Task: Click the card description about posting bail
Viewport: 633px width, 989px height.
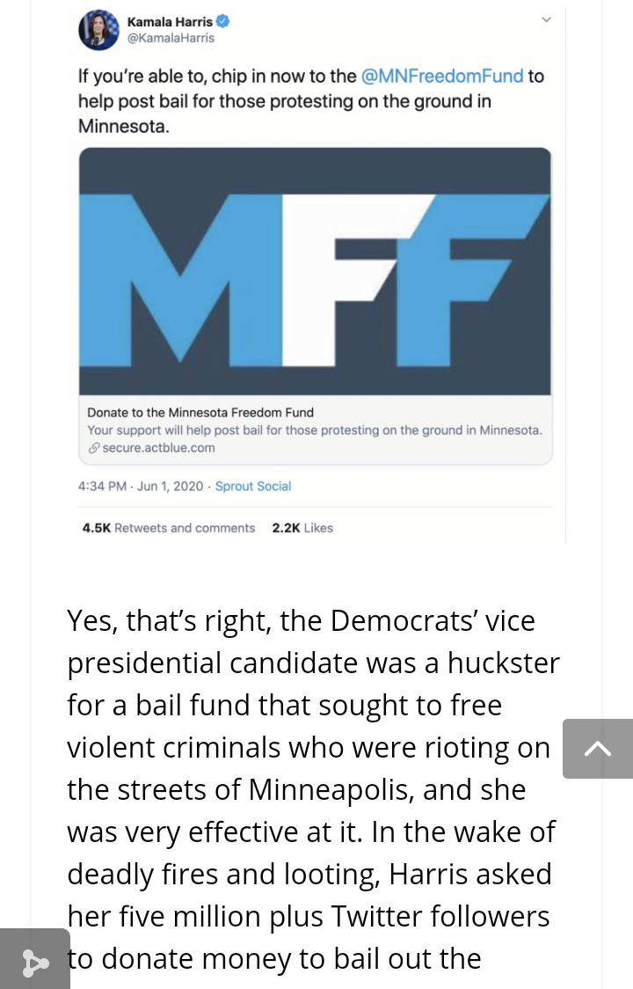Action: (315, 430)
